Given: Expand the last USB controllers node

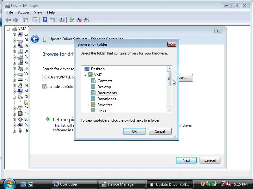Looking at the screenshot, I should pos(14,131).
